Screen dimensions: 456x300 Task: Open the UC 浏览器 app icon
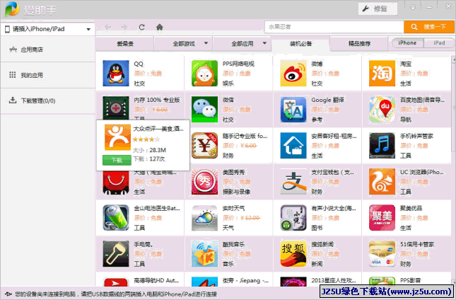[382, 182]
